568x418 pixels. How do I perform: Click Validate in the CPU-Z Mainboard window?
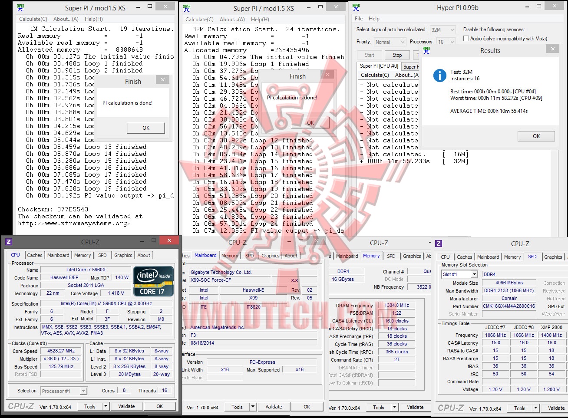pos(274,407)
